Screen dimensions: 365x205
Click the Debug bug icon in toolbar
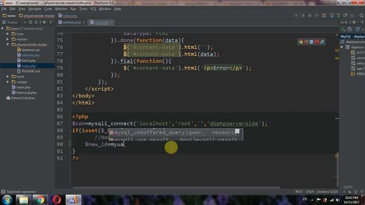(310, 15)
